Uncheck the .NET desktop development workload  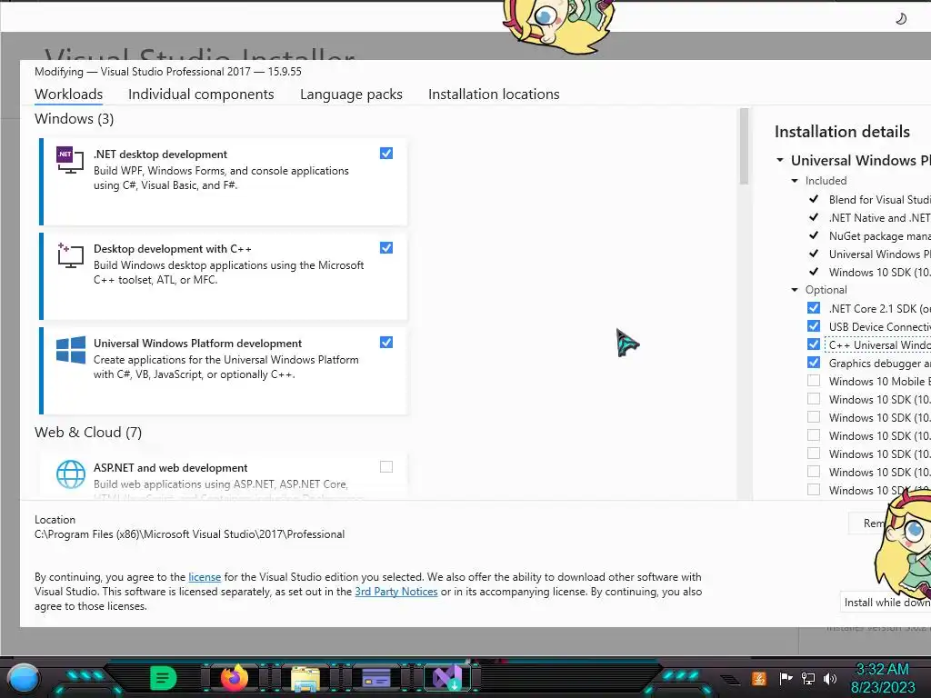(x=385, y=153)
